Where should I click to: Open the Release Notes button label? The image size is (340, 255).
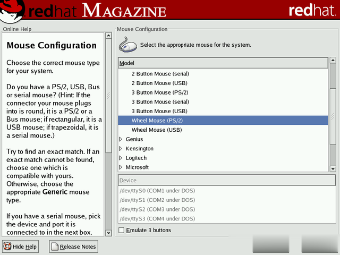click(x=78, y=246)
